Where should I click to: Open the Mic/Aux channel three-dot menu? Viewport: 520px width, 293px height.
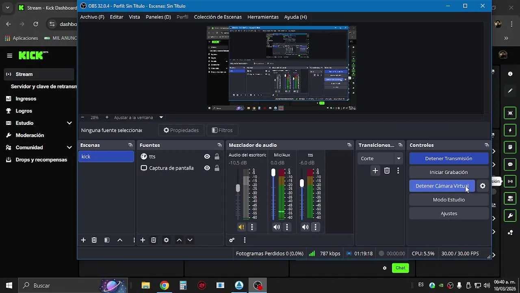(287, 227)
